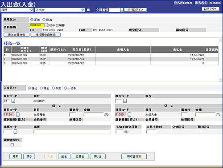Click 通常会員検索 button
This screenshot has width=223, height=168.
17,35
